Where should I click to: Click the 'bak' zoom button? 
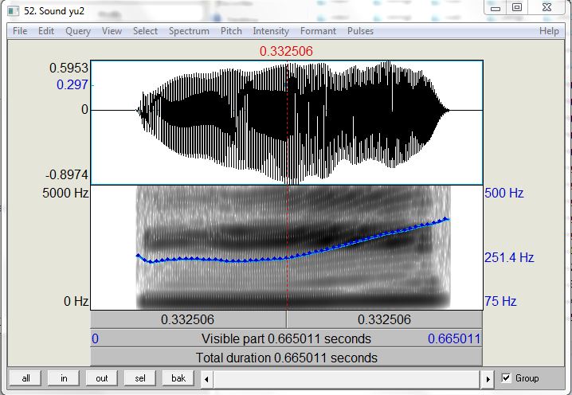tap(178, 378)
